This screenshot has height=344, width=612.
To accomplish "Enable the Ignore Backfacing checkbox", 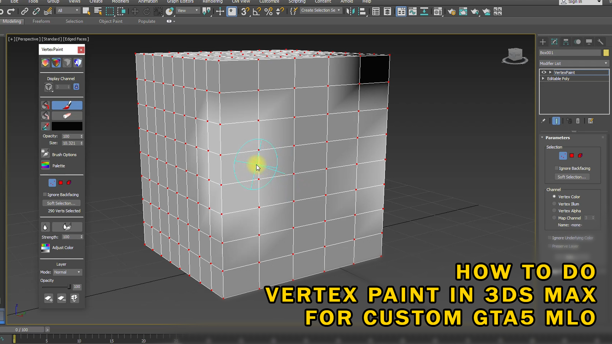I will tap(557, 168).
